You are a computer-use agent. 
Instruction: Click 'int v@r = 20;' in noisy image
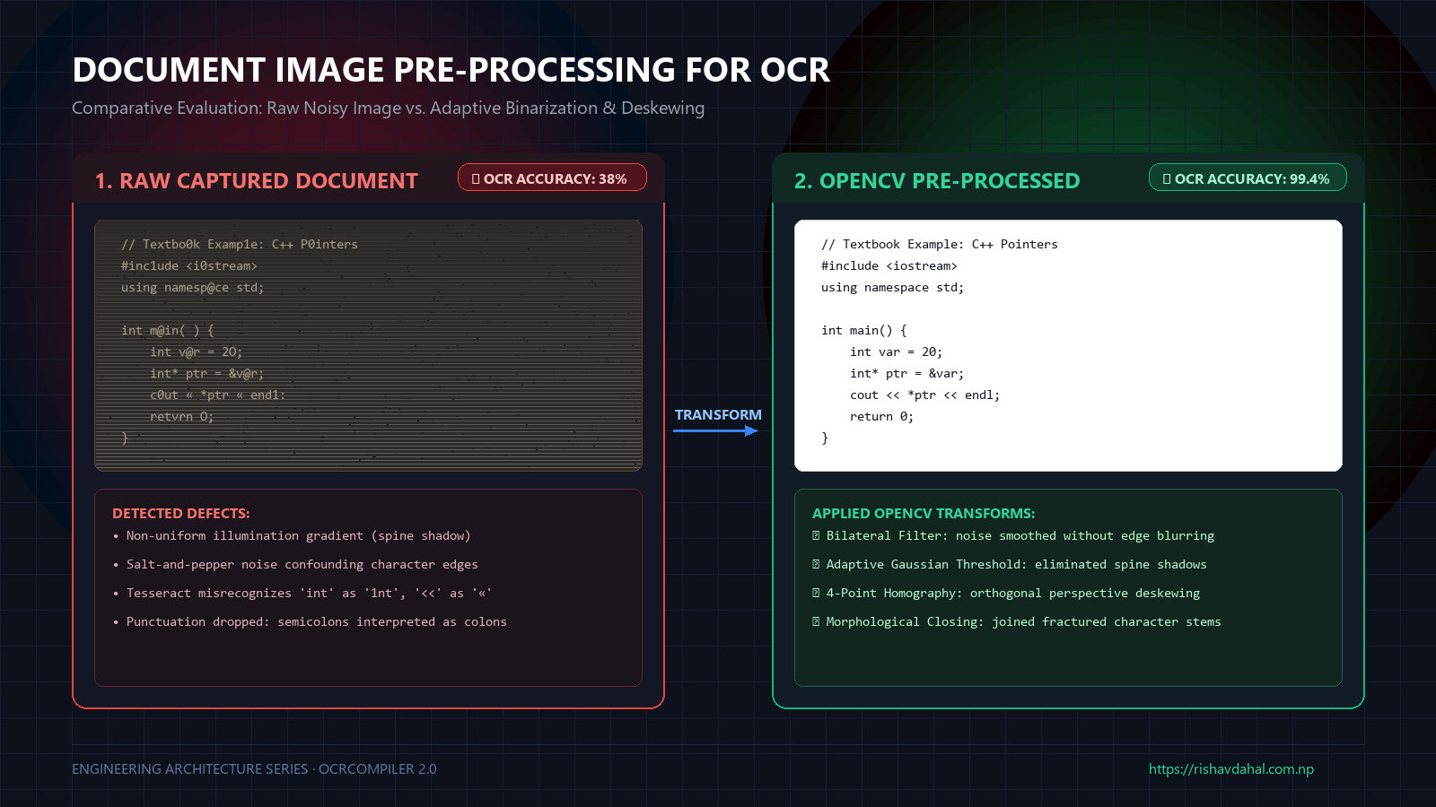click(197, 351)
